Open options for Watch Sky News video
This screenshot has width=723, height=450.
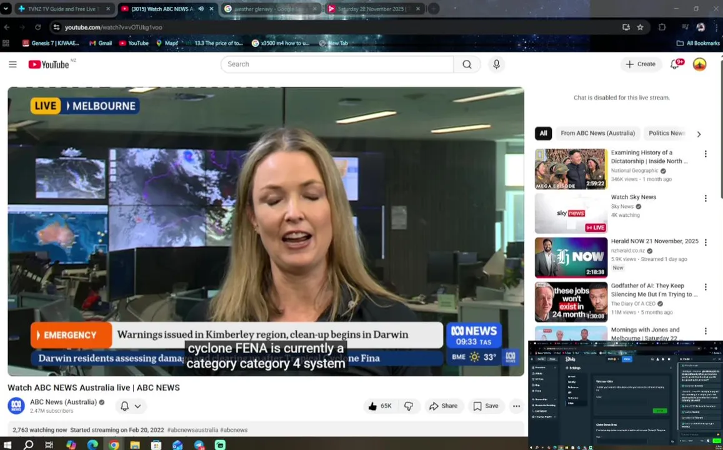705,198
